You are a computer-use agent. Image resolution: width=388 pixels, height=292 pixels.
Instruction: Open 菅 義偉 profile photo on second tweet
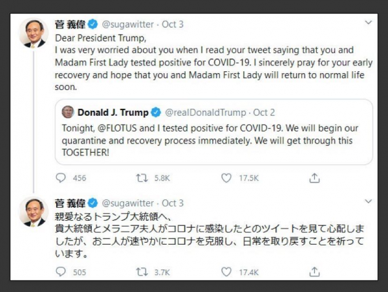tap(33, 212)
